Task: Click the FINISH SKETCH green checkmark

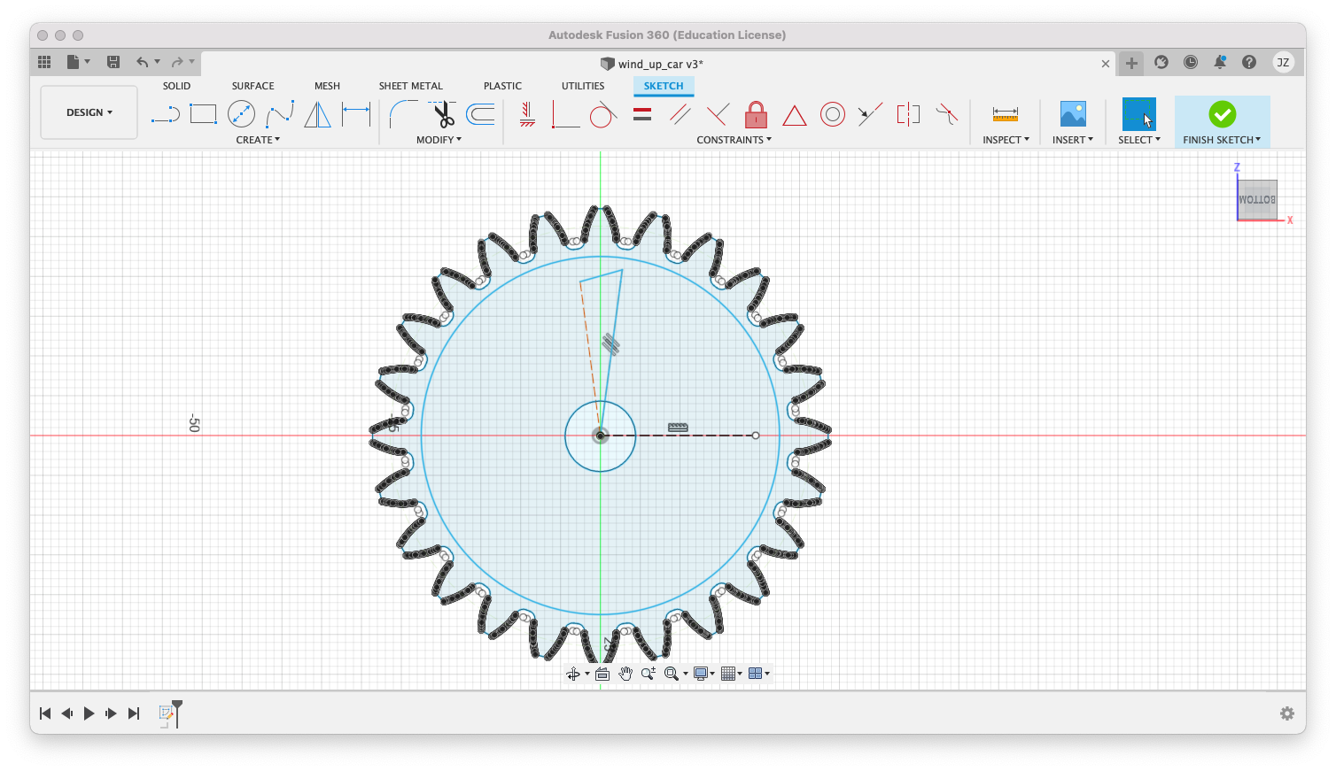Action: [1223, 114]
